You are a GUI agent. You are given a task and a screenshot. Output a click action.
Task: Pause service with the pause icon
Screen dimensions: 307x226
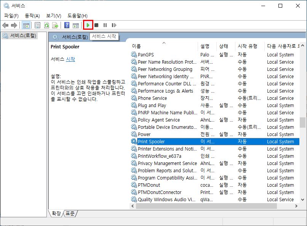click(x=105, y=25)
